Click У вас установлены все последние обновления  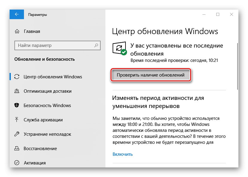click(x=177, y=50)
